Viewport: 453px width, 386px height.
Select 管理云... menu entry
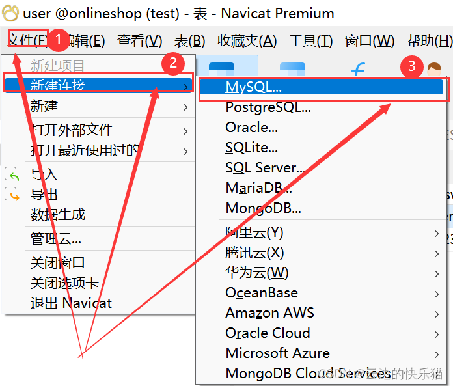(98, 239)
